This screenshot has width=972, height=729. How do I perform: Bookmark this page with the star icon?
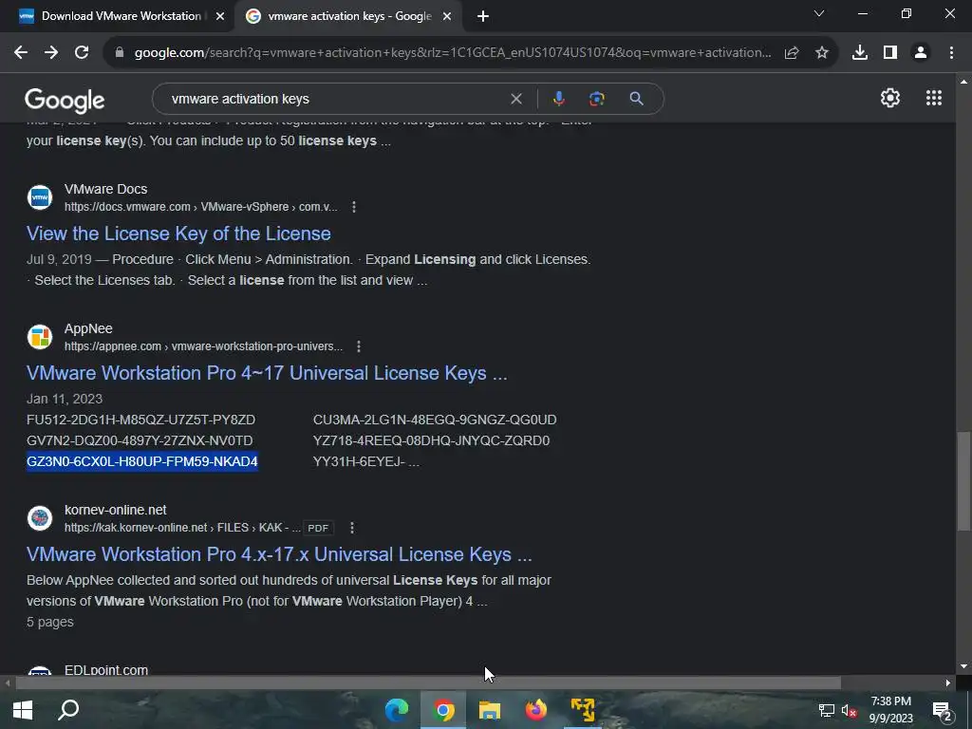[x=822, y=53]
